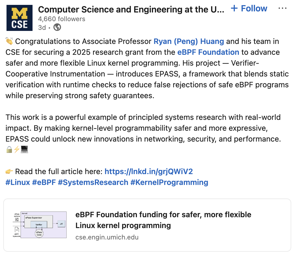This screenshot has height=256, width=295.
Task: Click the ePass diagram article thumbnail
Action: point(40,225)
